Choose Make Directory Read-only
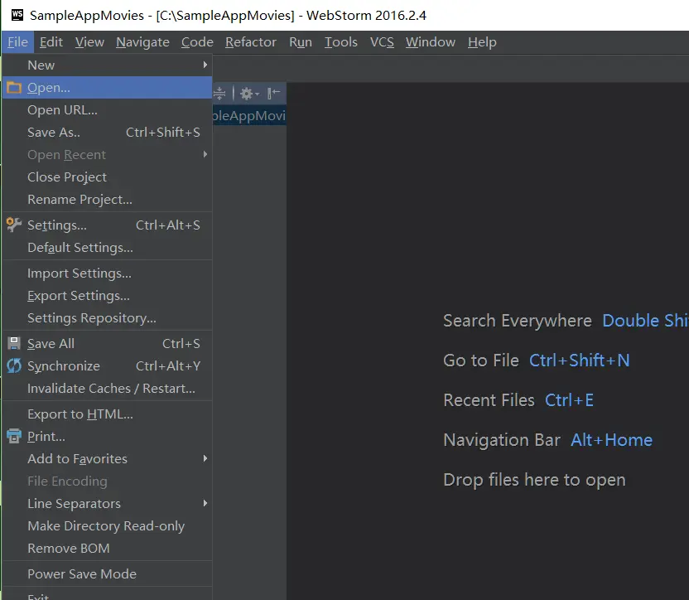The height and width of the screenshot is (600, 689). 107,526
